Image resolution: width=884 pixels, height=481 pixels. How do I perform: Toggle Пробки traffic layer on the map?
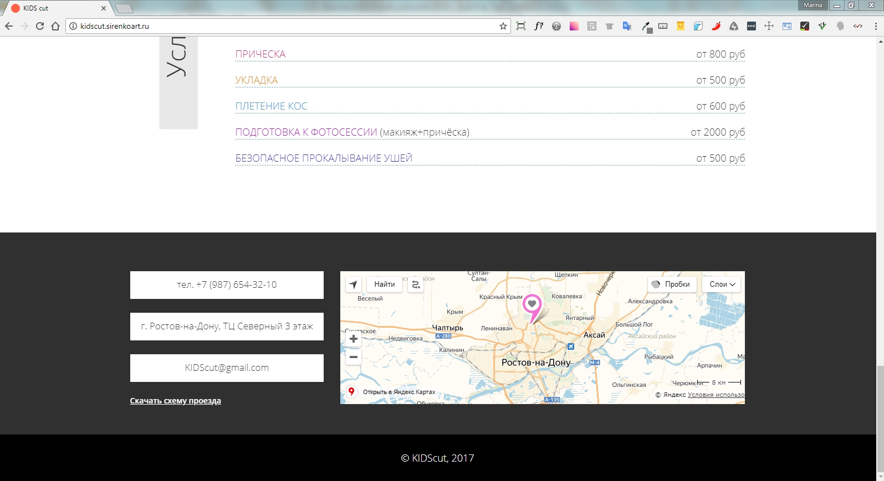tap(672, 285)
